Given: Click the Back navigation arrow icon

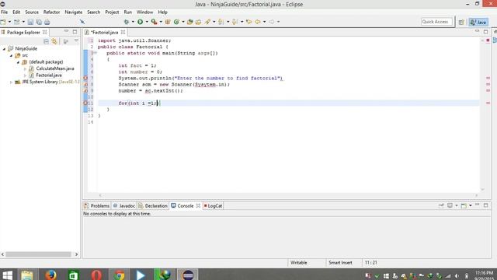Looking at the screenshot, I should coord(258,22).
